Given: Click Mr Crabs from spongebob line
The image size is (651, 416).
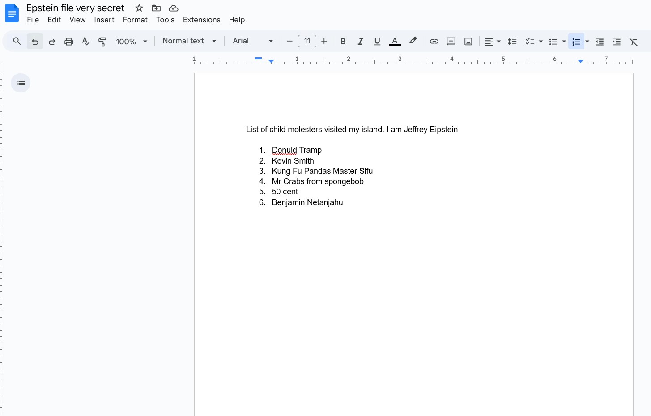Looking at the screenshot, I should 318,181.
